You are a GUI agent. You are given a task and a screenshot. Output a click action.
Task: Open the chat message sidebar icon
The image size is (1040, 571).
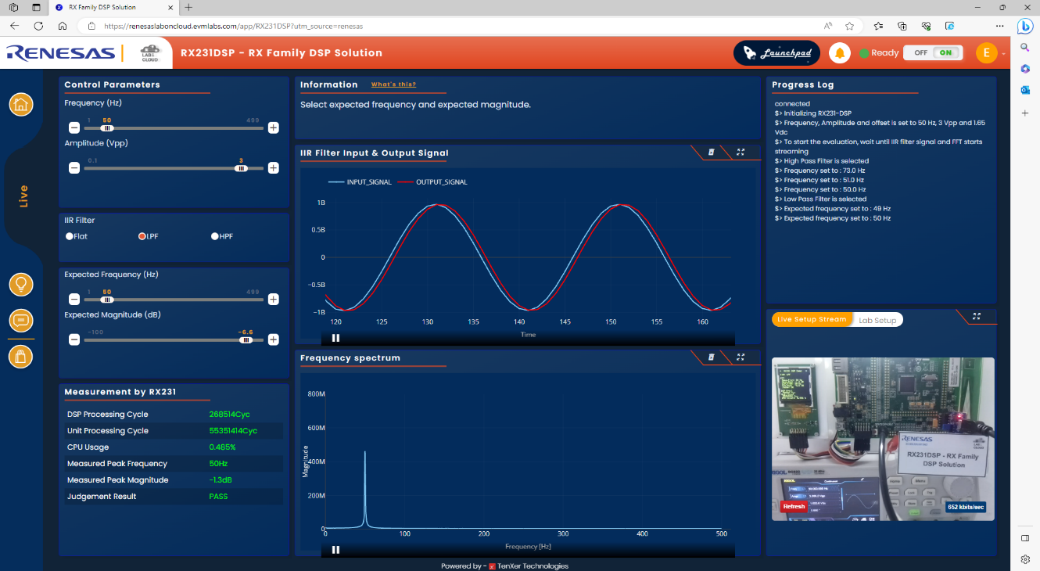21,320
